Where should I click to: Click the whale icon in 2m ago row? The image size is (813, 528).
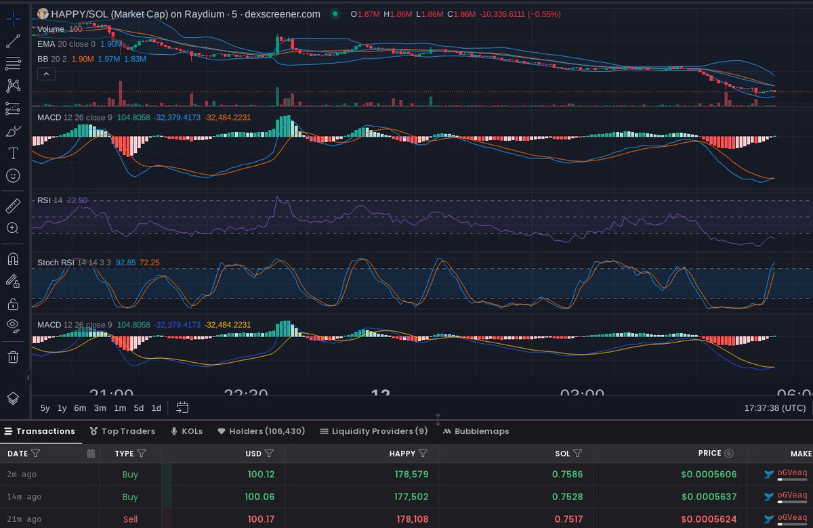point(769,475)
